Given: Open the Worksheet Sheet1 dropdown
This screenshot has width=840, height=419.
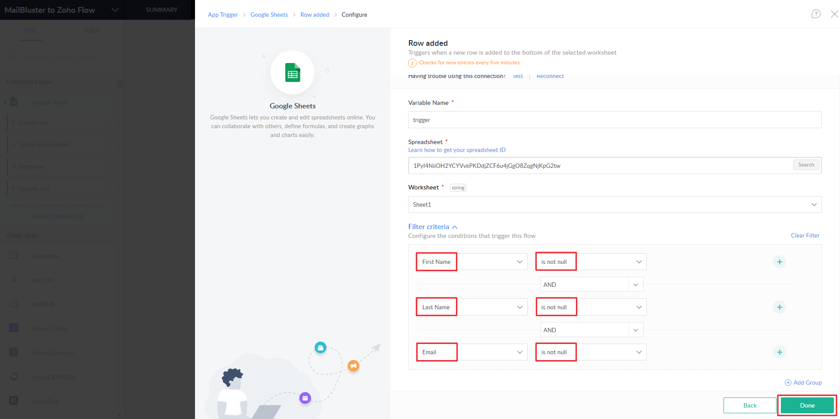Looking at the screenshot, I should click(x=614, y=204).
